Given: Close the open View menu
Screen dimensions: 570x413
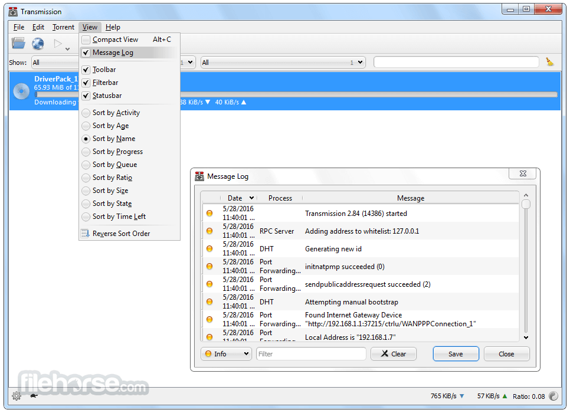Looking at the screenshot, I should tap(90, 27).
